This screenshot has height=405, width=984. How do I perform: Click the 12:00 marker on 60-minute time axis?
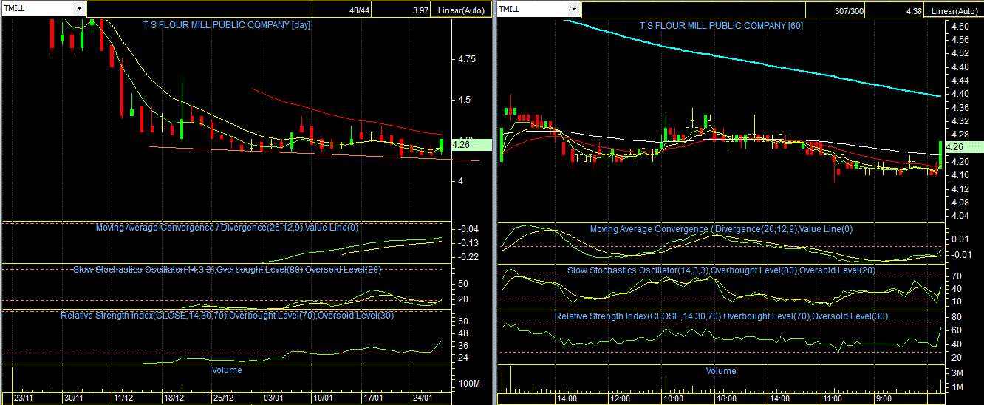tap(621, 398)
